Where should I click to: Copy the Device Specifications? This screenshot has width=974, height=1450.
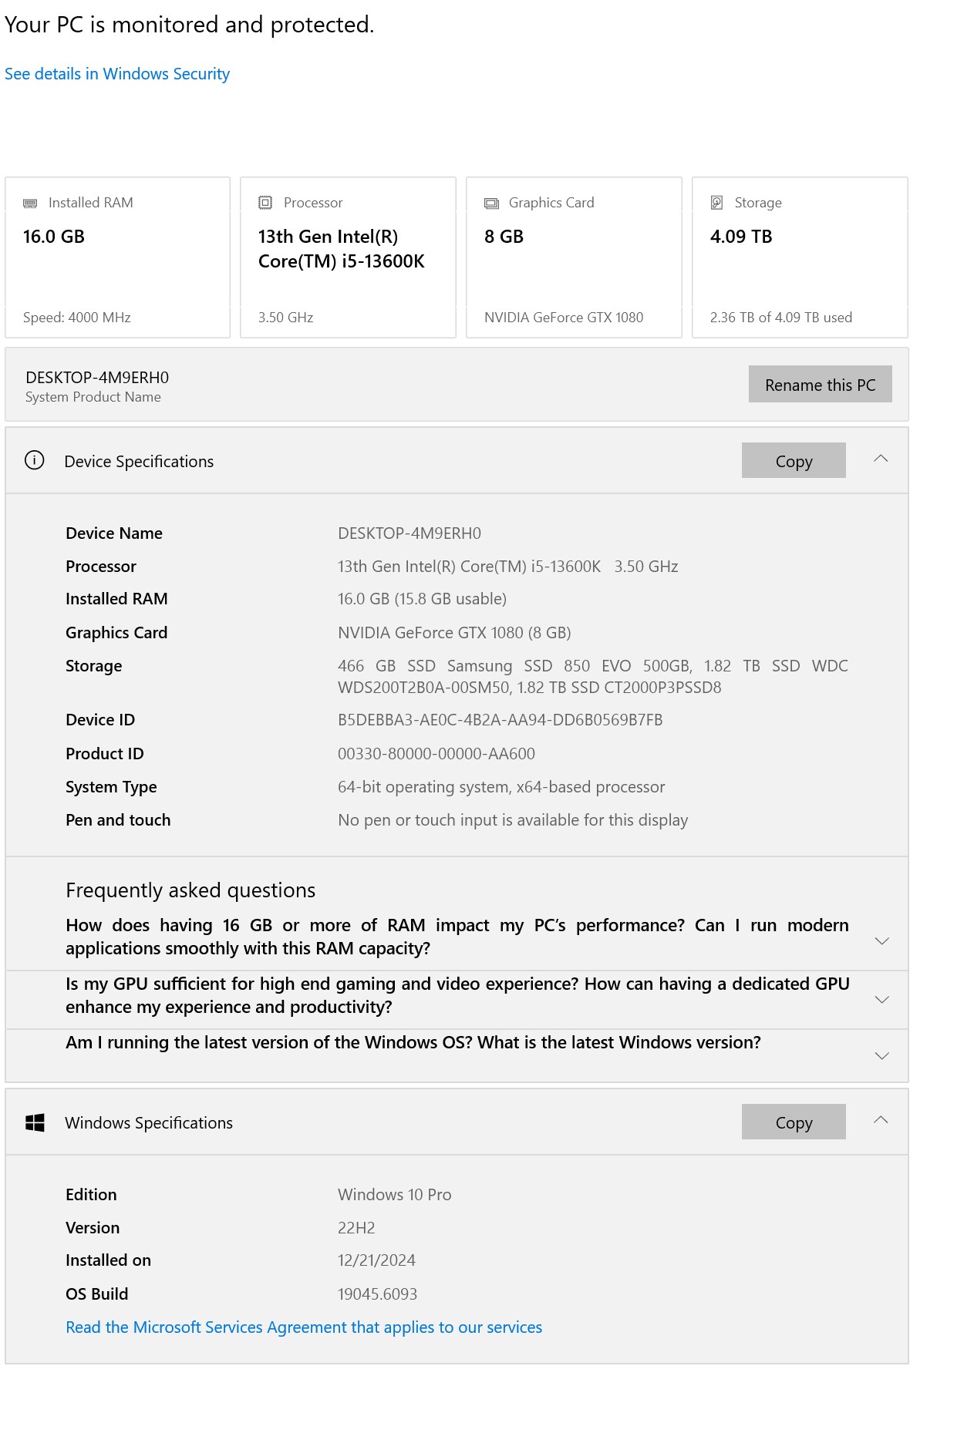pyautogui.click(x=794, y=460)
